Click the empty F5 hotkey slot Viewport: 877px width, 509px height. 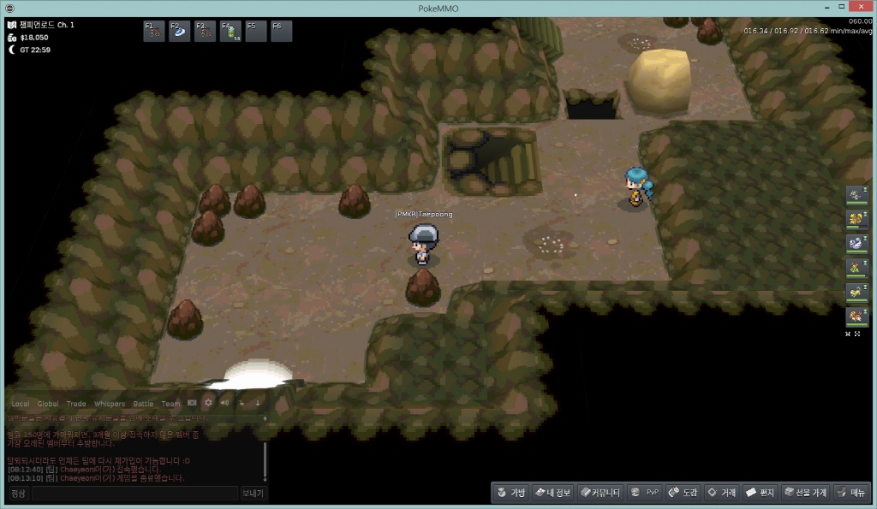point(256,32)
